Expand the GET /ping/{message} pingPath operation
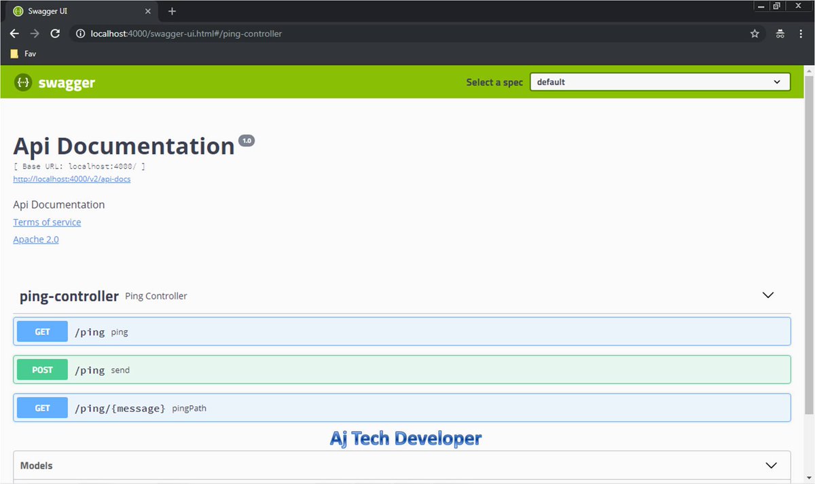 click(402, 408)
